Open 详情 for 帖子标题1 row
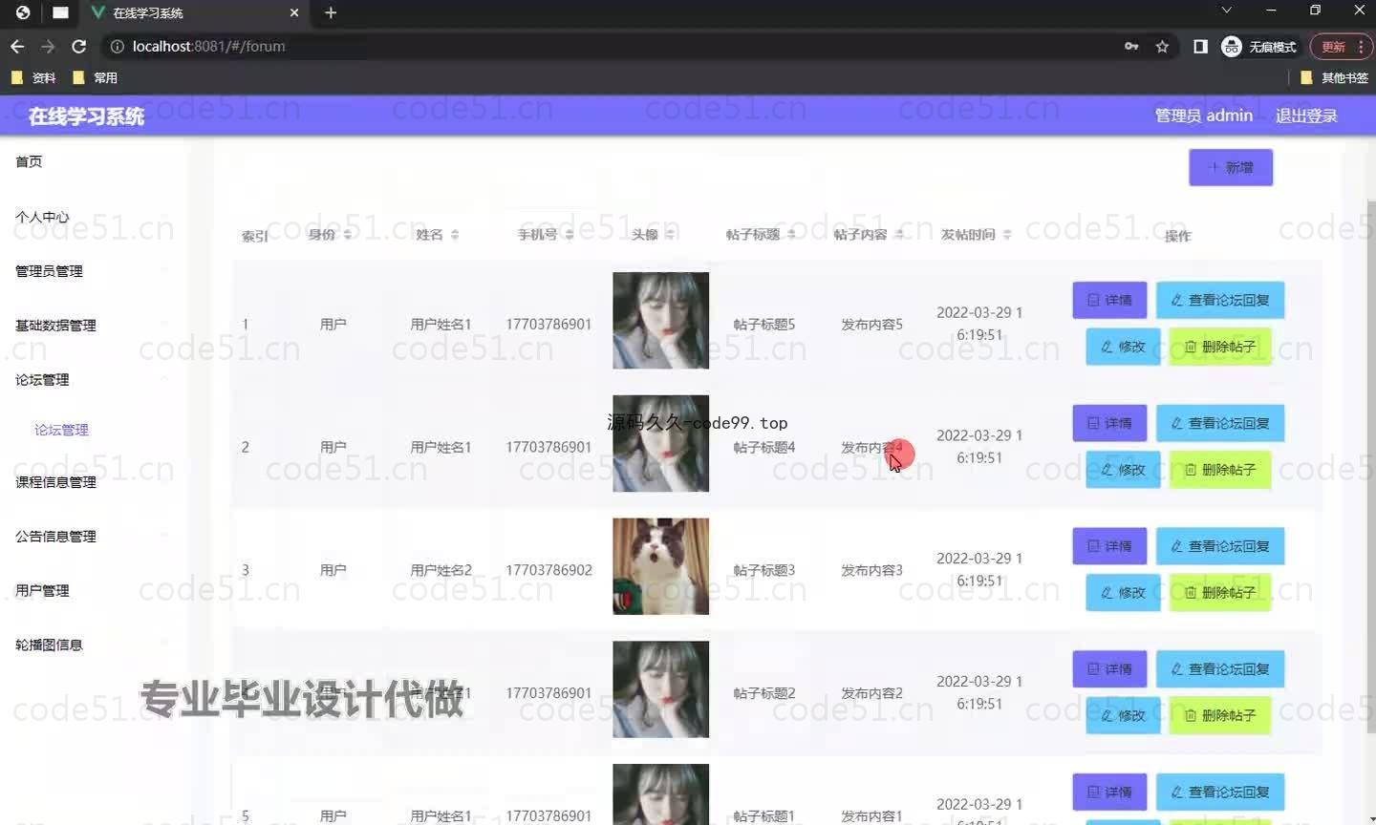1376x825 pixels. [1109, 792]
